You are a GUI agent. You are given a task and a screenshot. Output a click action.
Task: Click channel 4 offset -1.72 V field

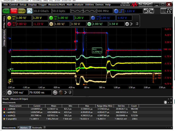pyautogui.click(x=40, y=24)
